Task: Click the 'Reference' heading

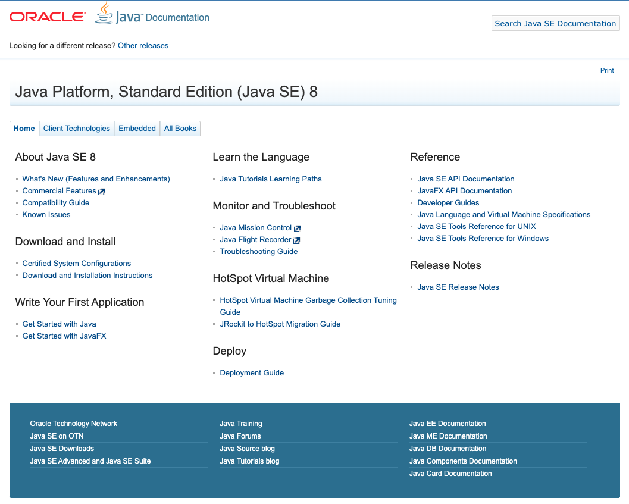Action: click(x=435, y=157)
